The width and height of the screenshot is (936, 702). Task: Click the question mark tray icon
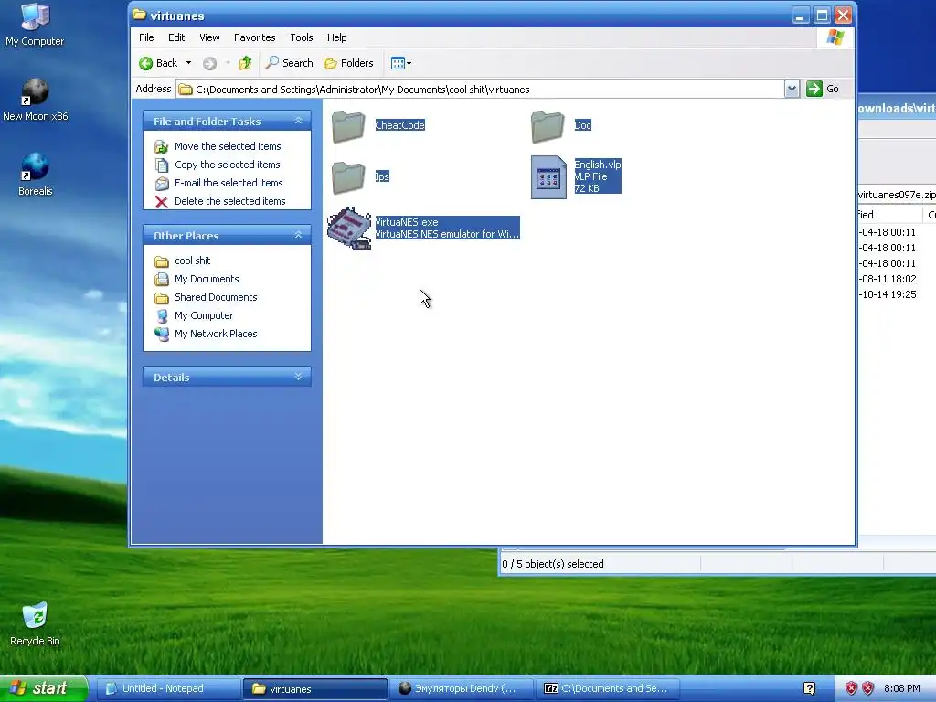tap(809, 689)
